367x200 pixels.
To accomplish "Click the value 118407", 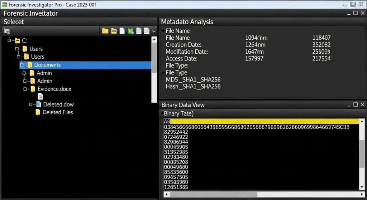I will pos(321,38).
